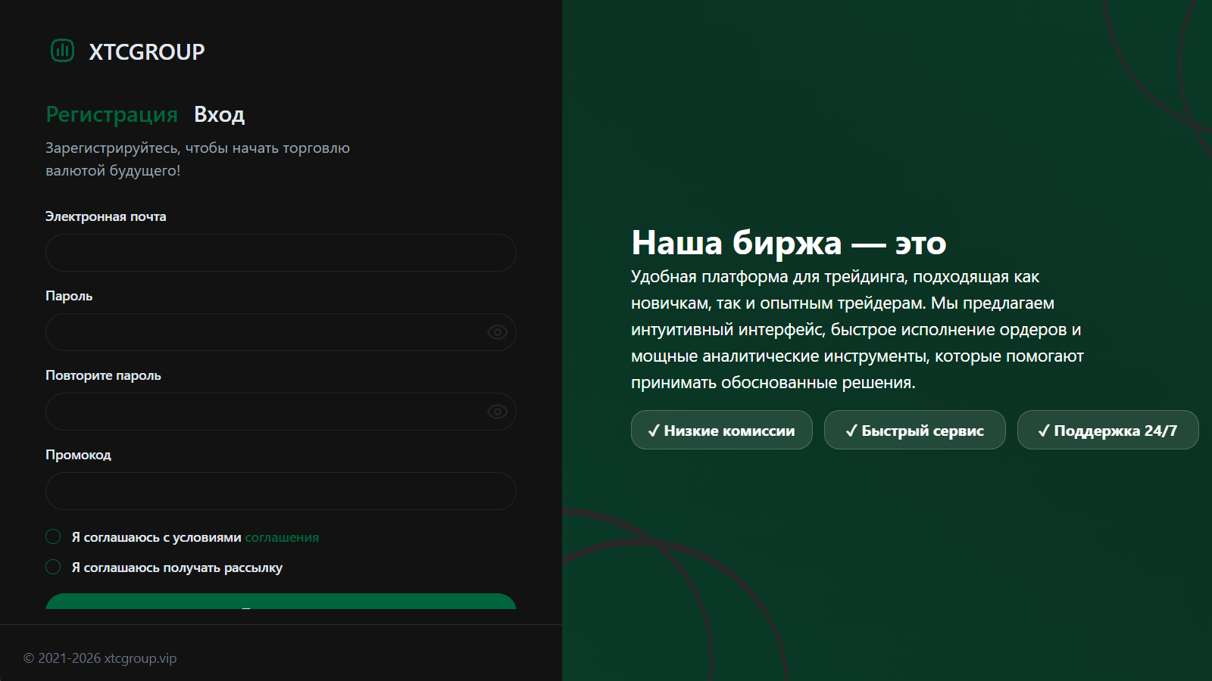
Task: Show password using the eye icon in Пароль field
Action: (x=497, y=332)
